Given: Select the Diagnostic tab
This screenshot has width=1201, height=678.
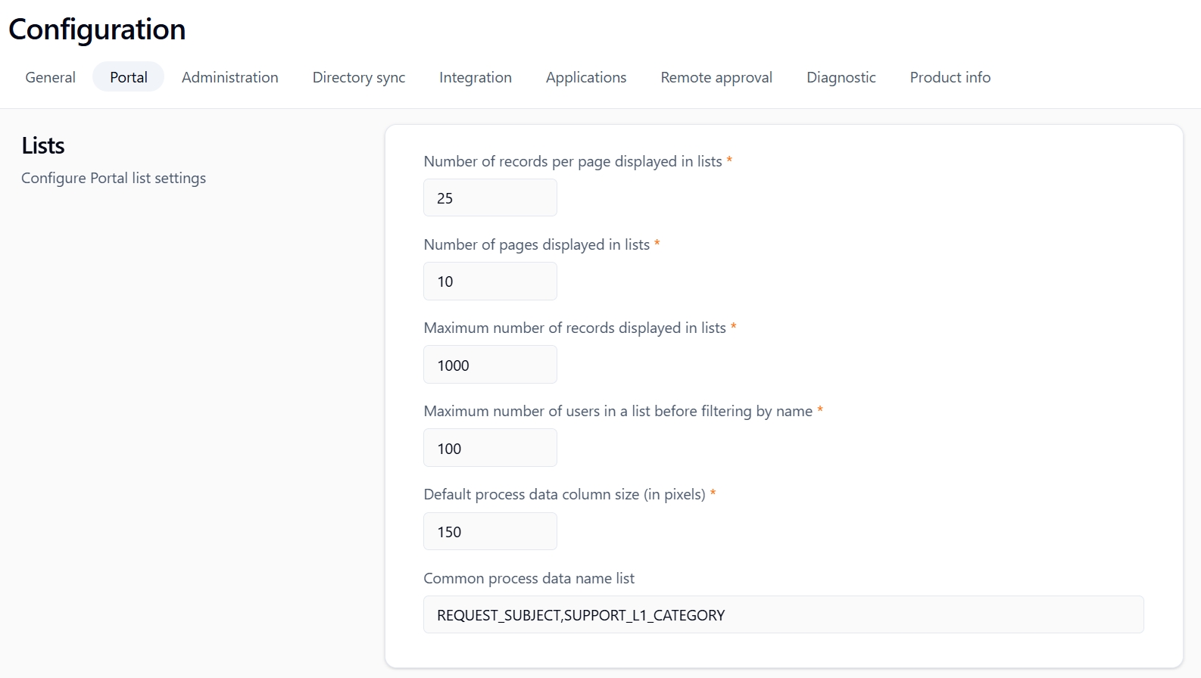Looking at the screenshot, I should [841, 77].
